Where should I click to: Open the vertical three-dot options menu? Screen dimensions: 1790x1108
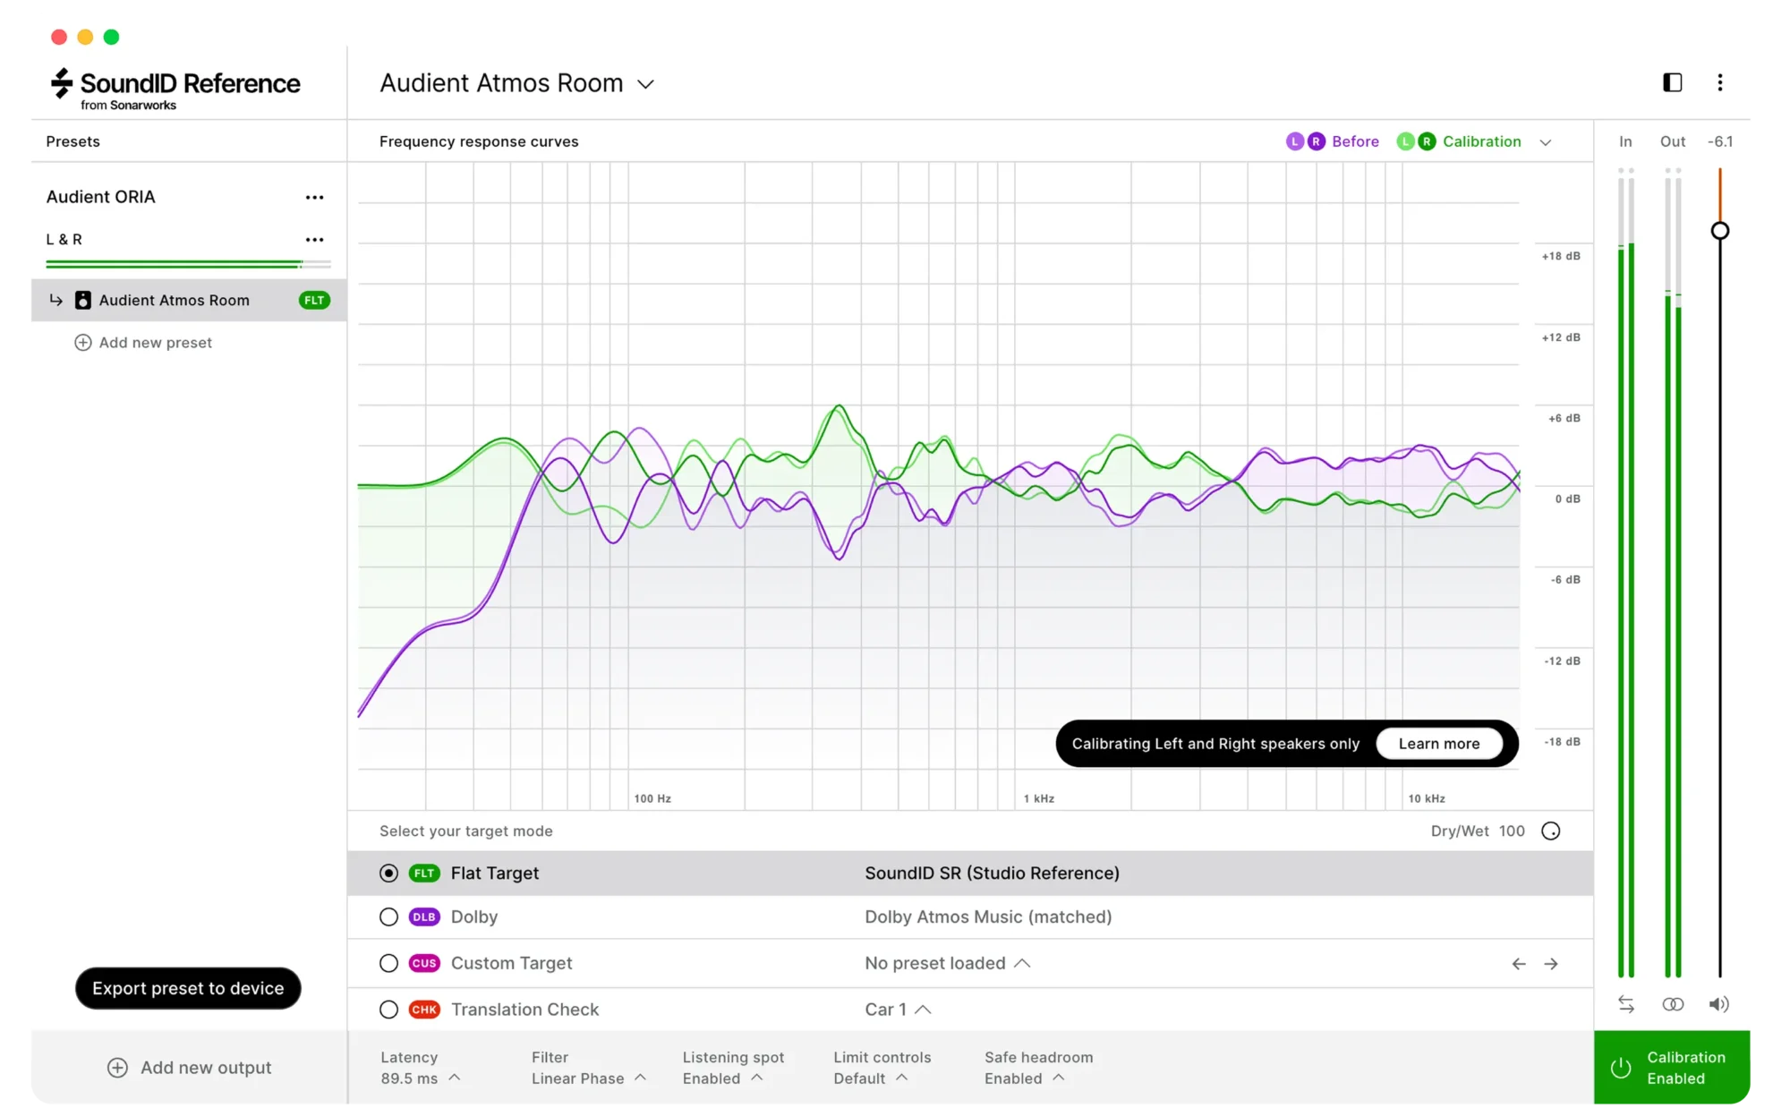click(1719, 82)
